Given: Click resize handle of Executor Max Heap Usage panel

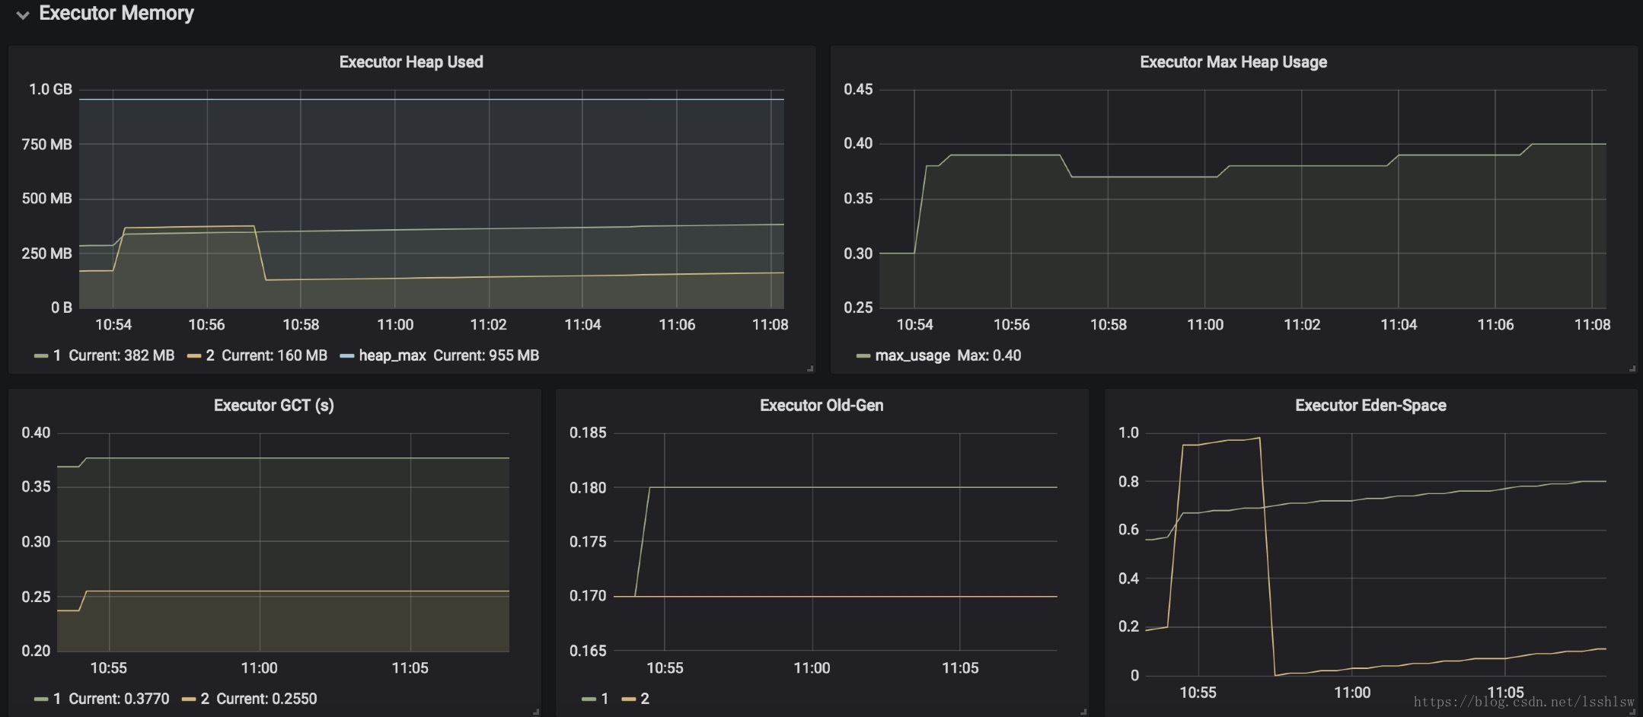Looking at the screenshot, I should pos(1632,368).
